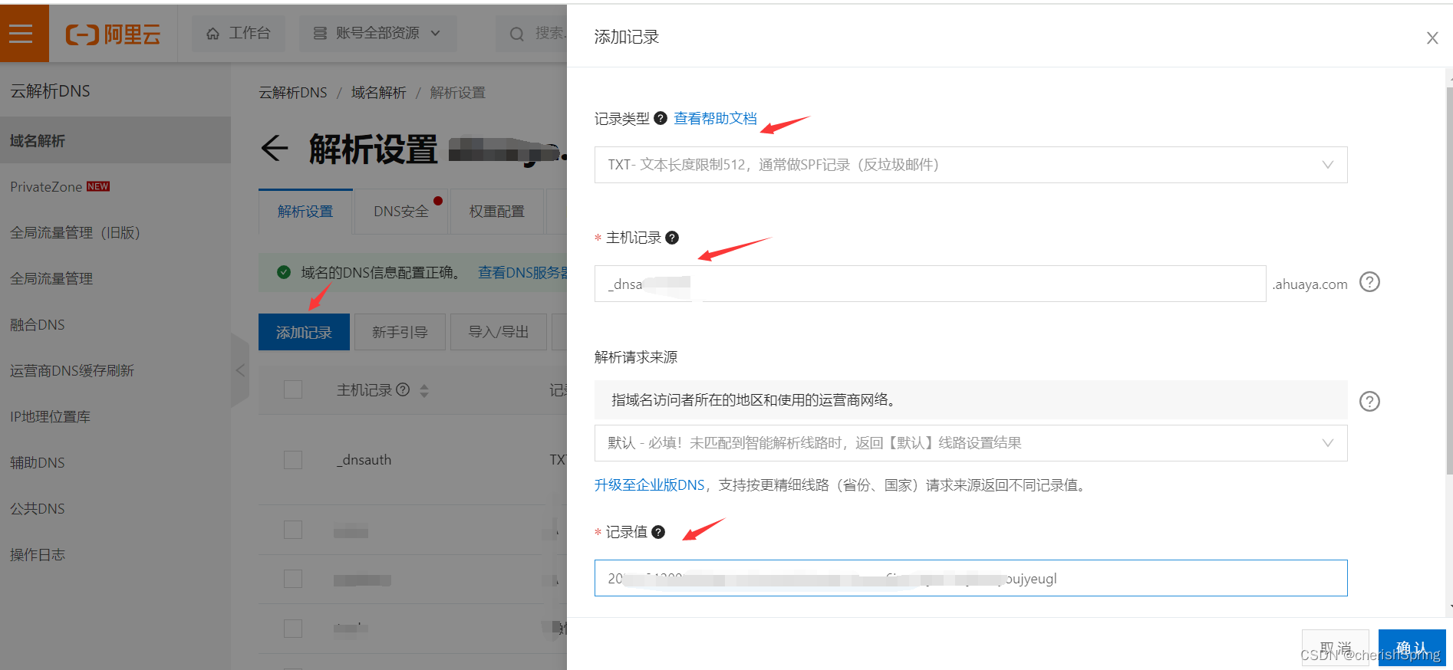Click help icon next to 记录值
Viewport: 1453px width, 670px height.
pos(658,532)
